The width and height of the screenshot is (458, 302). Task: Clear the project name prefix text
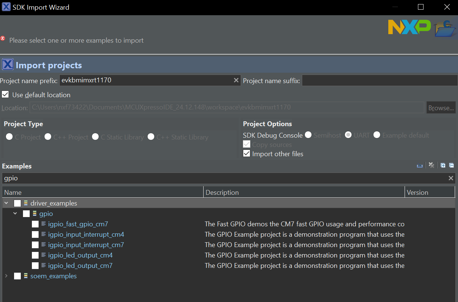click(236, 80)
